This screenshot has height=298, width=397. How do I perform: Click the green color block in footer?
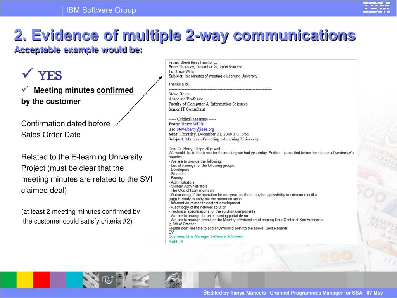click(8, 279)
